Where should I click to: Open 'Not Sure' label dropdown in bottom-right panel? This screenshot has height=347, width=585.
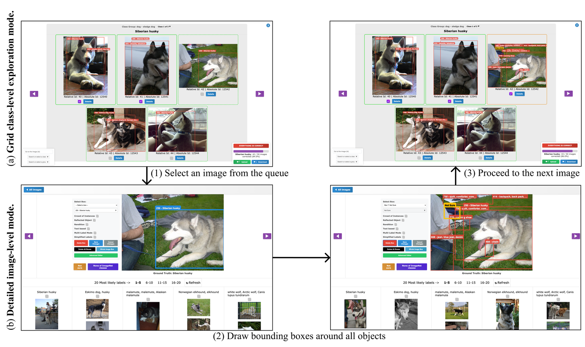pos(405,211)
